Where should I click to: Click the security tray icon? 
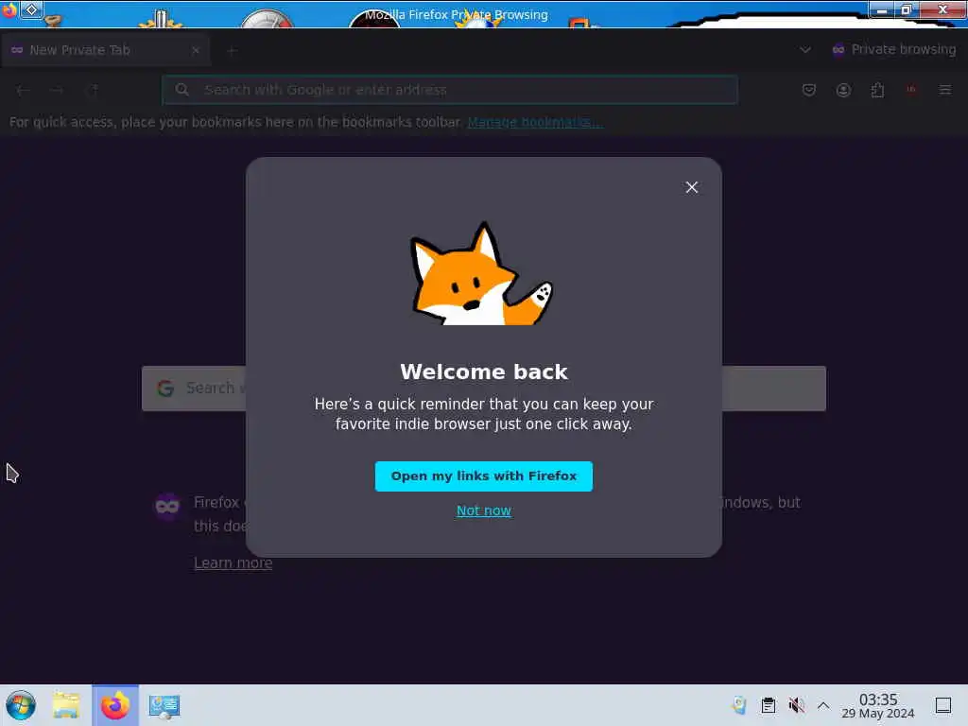tap(739, 705)
